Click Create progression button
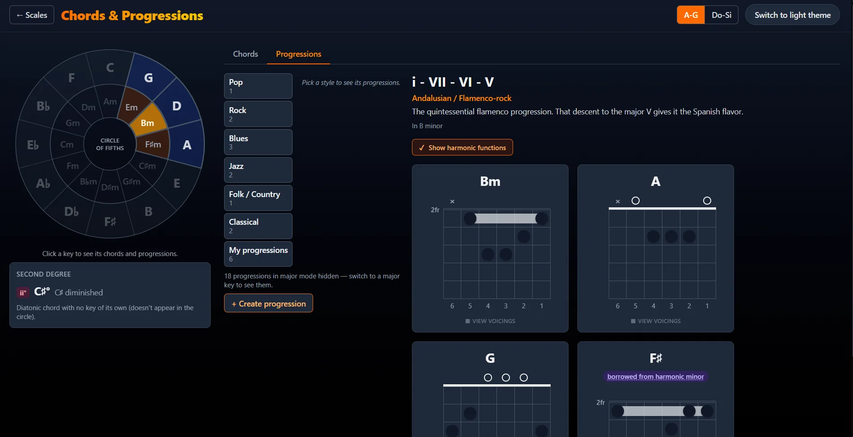Screen dimensions: 853x437 [x=268, y=303]
